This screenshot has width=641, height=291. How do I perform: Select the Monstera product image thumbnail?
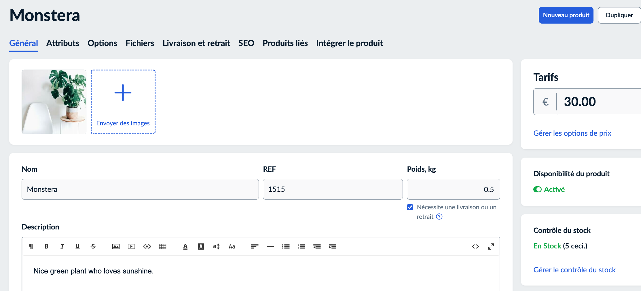pyautogui.click(x=54, y=102)
